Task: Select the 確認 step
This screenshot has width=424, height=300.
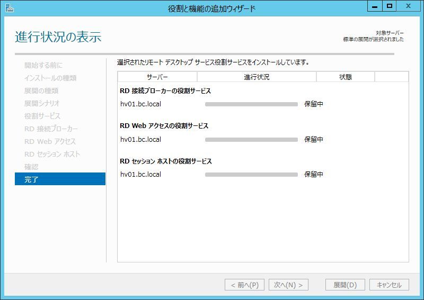Action: 31,167
